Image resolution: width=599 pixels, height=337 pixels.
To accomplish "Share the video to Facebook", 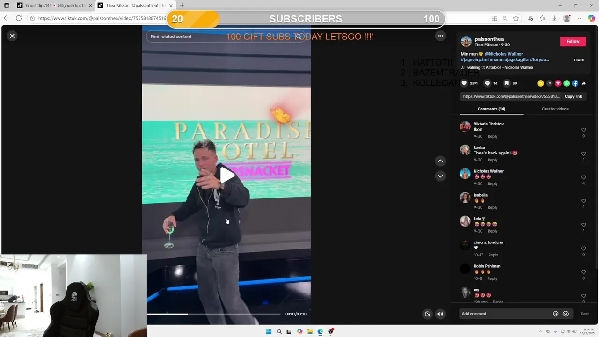I will tap(575, 83).
